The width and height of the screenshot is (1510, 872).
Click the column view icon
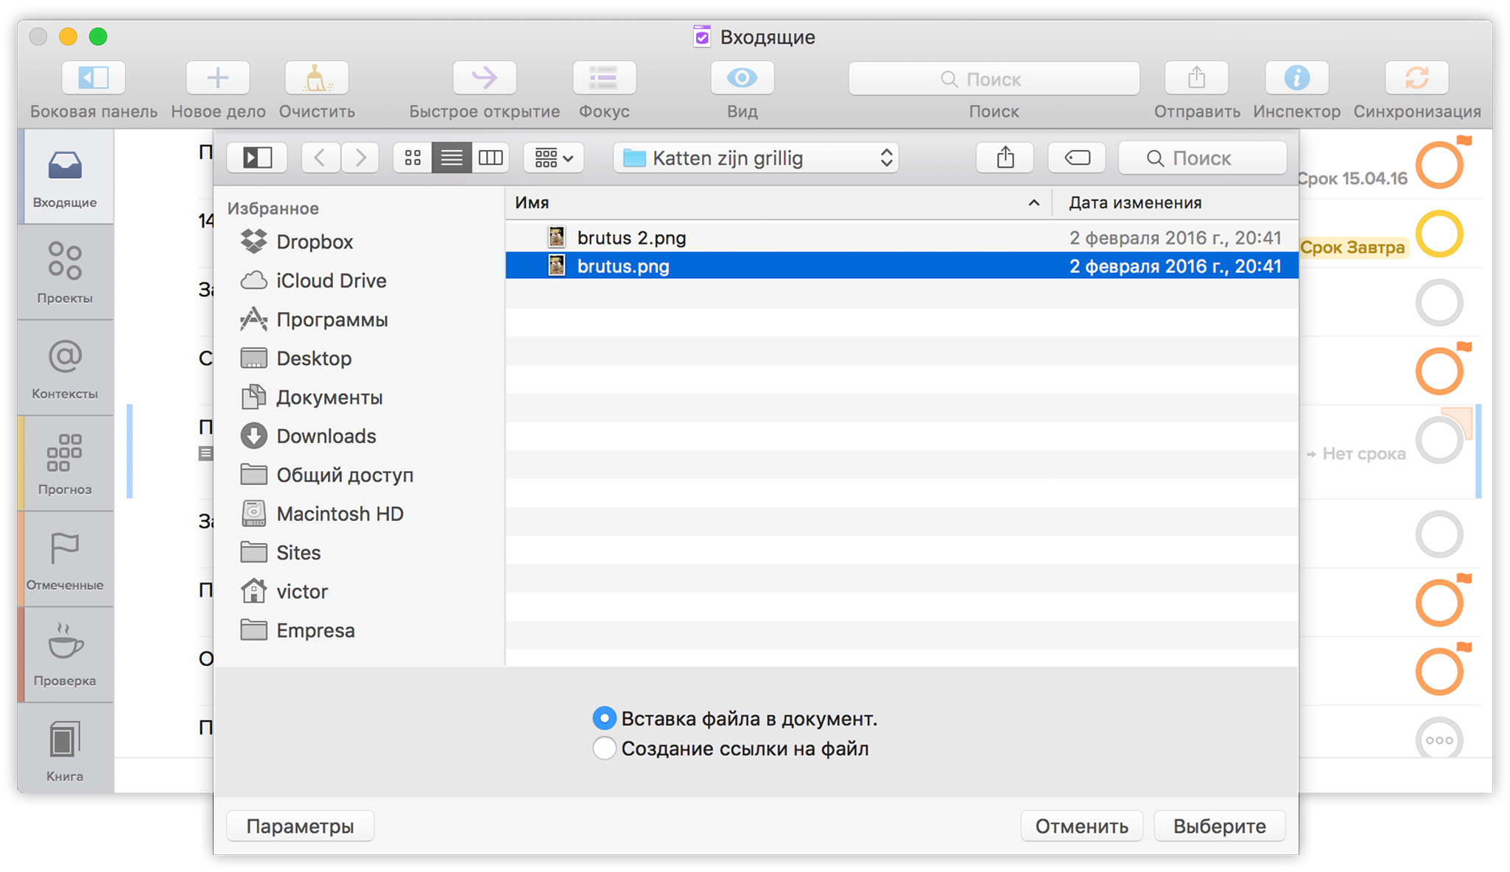coord(489,159)
